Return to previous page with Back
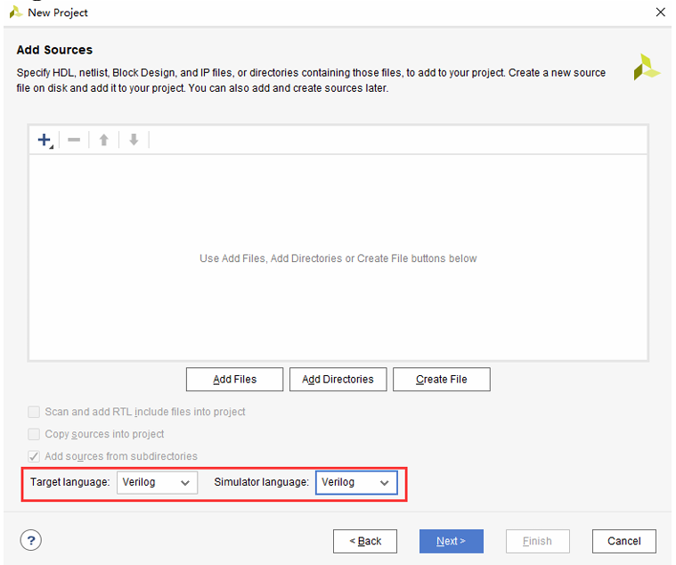This screenshot has height=565, width=676. (365, 541)
